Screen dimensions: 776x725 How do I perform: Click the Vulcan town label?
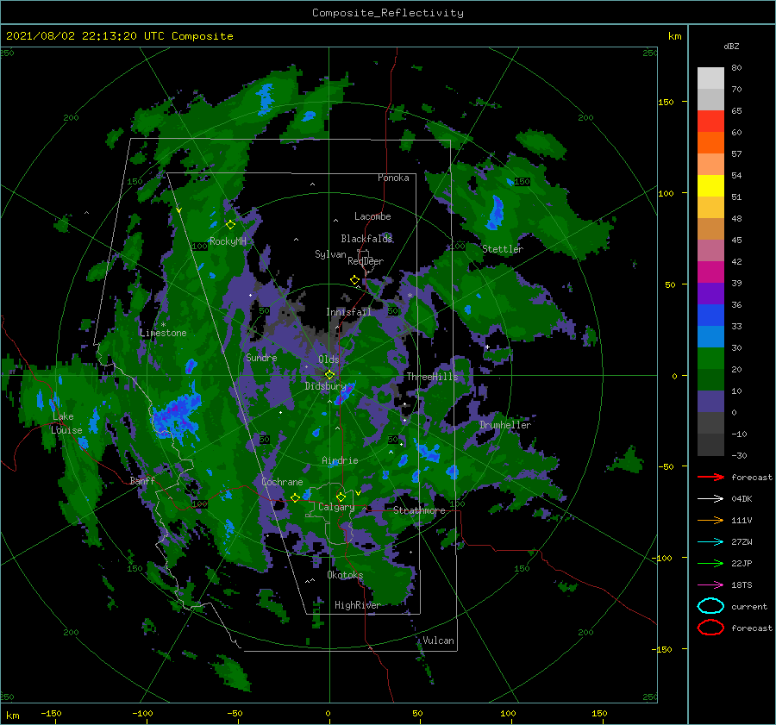[438, 641]
